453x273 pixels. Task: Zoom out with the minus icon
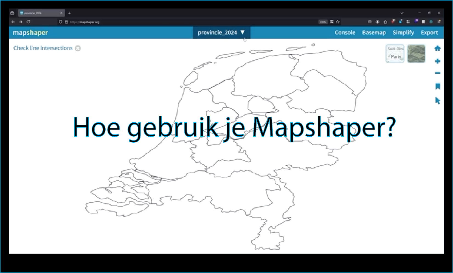438,73
